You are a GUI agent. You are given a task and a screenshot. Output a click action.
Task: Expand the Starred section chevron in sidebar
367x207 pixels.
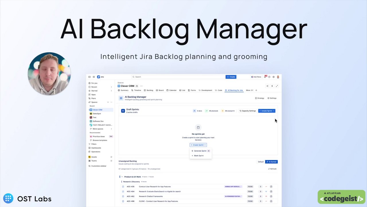pyautogui.click(x=111, y=91)
